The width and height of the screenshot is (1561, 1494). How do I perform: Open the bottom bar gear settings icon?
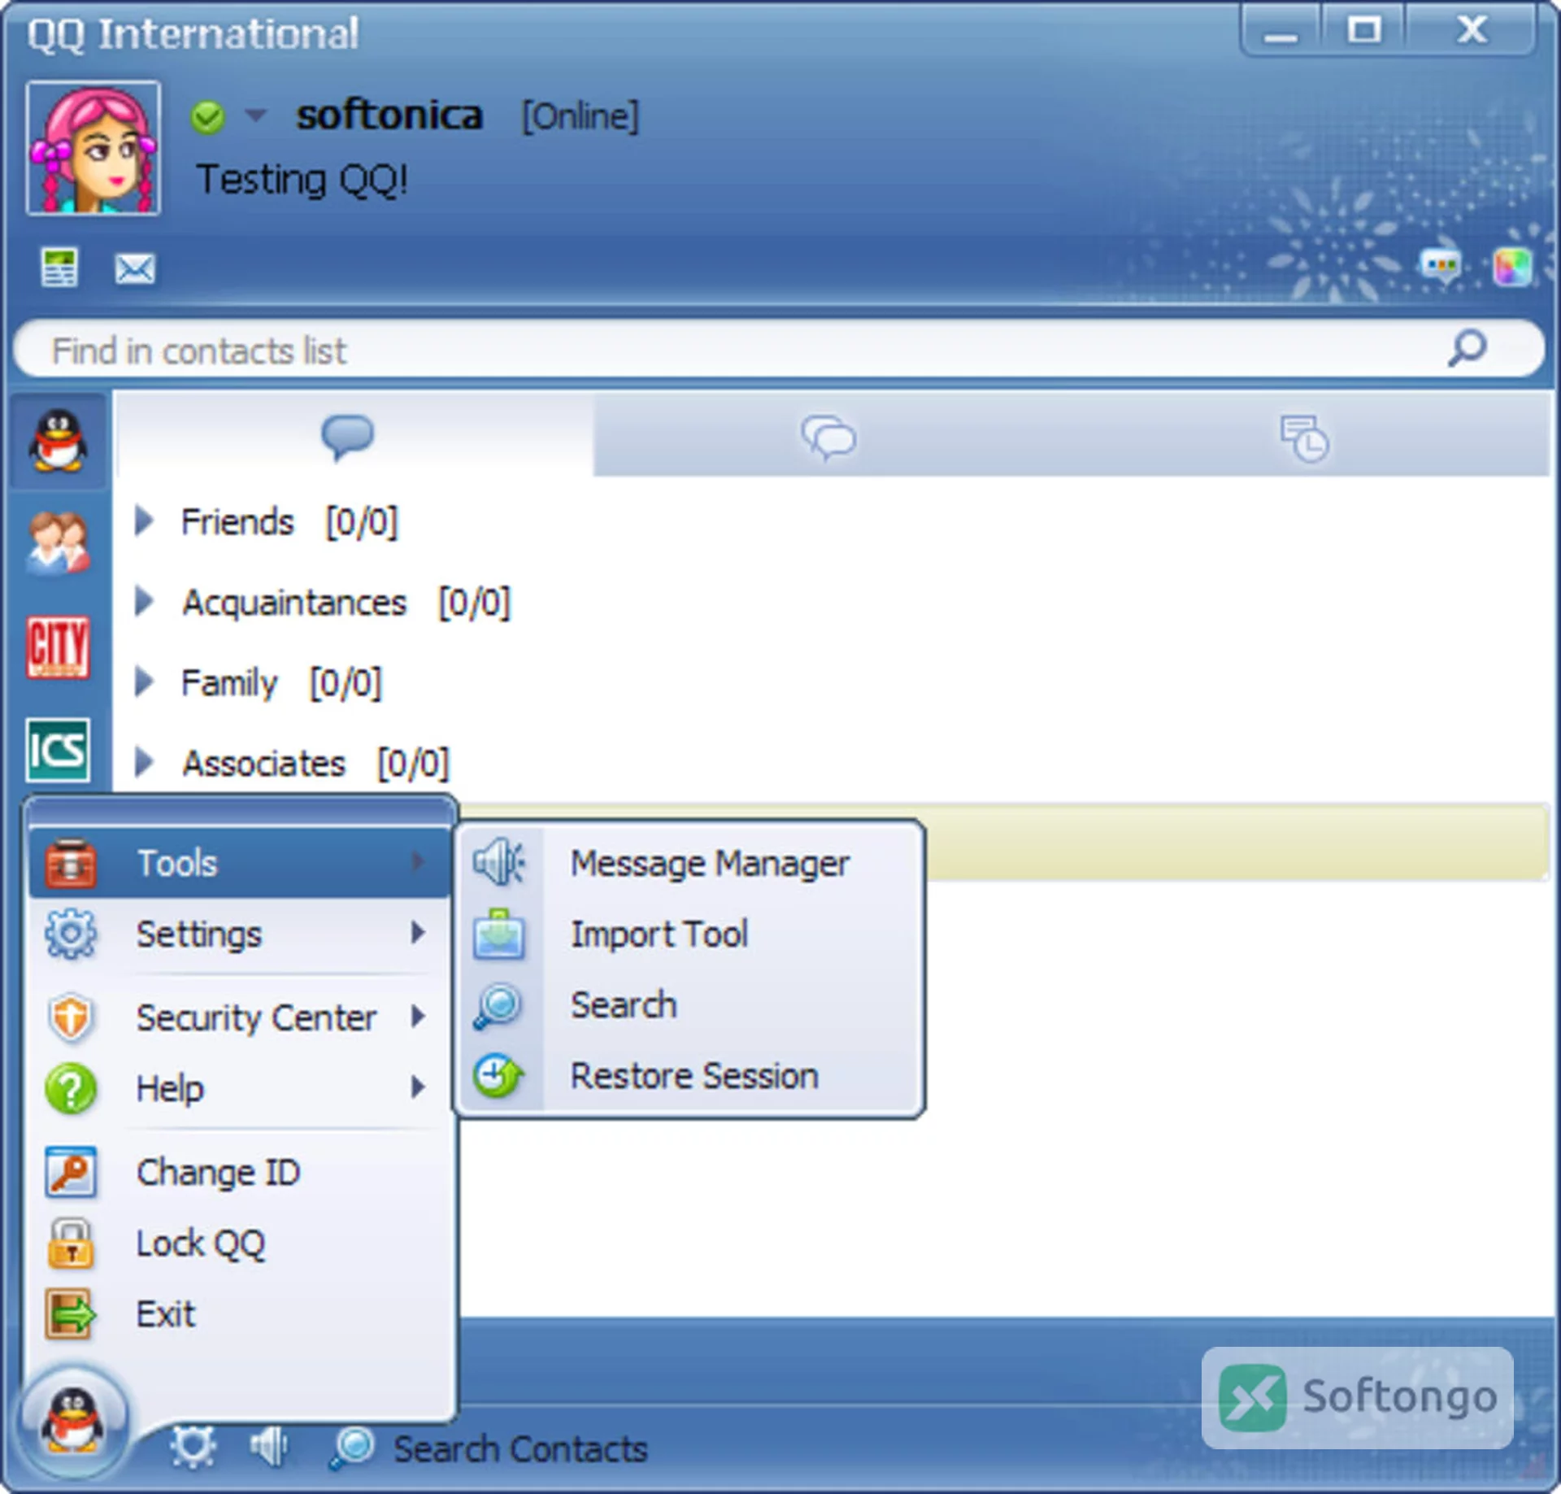(x=193, y=1448)
